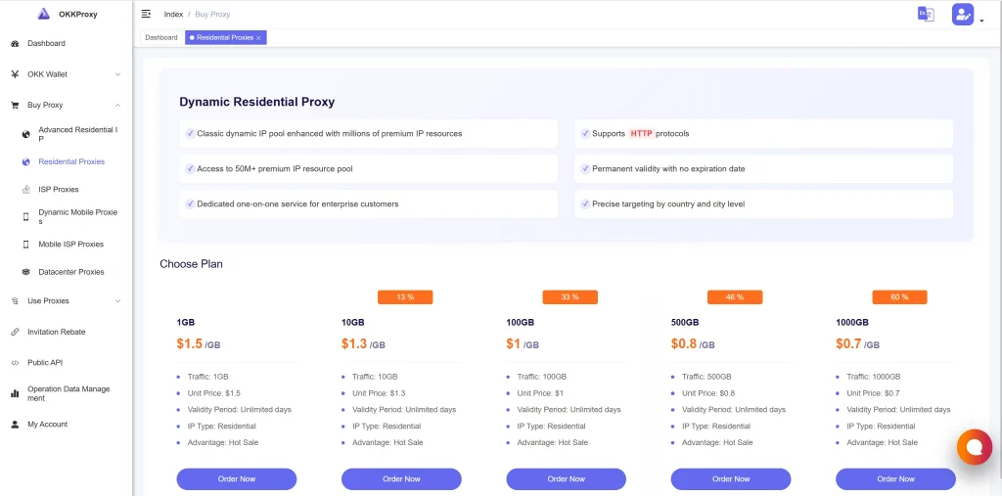The image size is (1002, 496).
Task: Click the OKKProxy logo icon
Action: tap(43, 14)
